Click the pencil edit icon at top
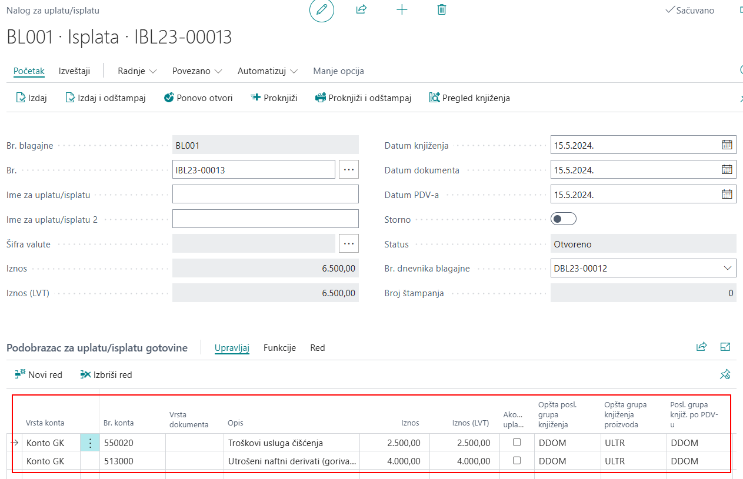Viewport: 743px width, 479px height. click(x=322, y=10)
